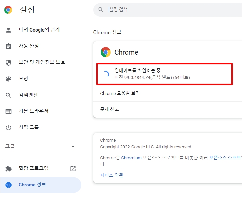This screenshot has width=242, height=204.
Task: Open the Chrome 도움말 보기 row
Action: pyautogui.click(x=168, y=93)
